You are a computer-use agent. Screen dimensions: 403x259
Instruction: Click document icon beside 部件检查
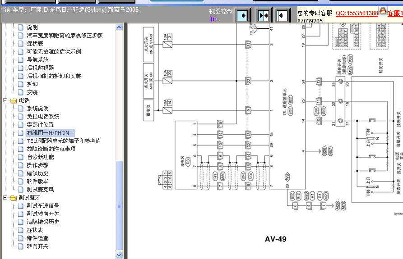coord(21,238)
